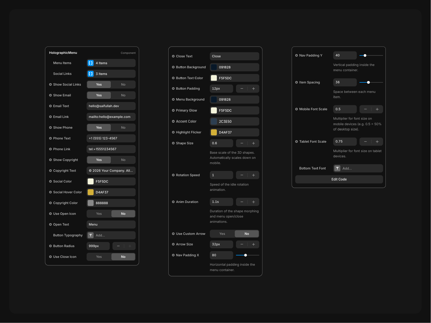Enable Use Open Icon with Yes

pyautogui.click(x=99, y=214)
